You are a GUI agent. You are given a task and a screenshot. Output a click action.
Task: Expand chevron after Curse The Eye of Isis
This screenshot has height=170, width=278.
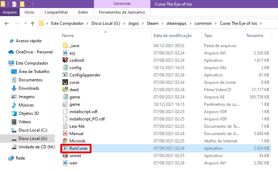click(x=261, y=23)
